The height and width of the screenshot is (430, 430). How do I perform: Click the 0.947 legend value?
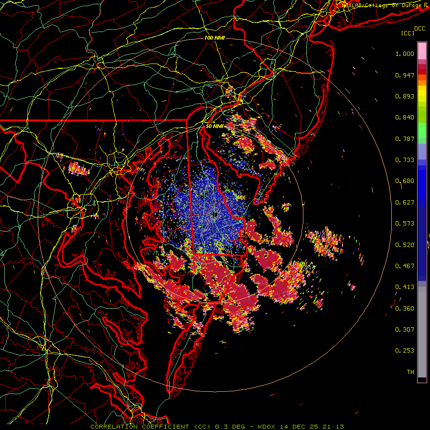(x=405, y=75)
